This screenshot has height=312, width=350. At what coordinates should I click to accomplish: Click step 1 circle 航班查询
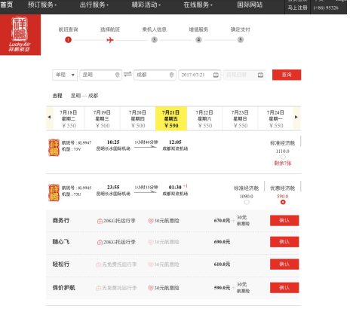click(68, 40)
